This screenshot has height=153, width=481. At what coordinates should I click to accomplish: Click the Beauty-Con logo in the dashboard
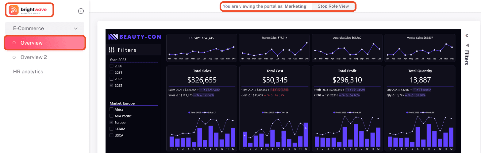click(x=134, y=37)
